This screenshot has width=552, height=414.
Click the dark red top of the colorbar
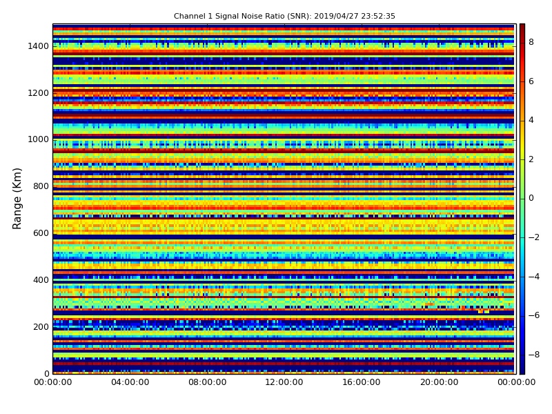(x=522, y=30)
